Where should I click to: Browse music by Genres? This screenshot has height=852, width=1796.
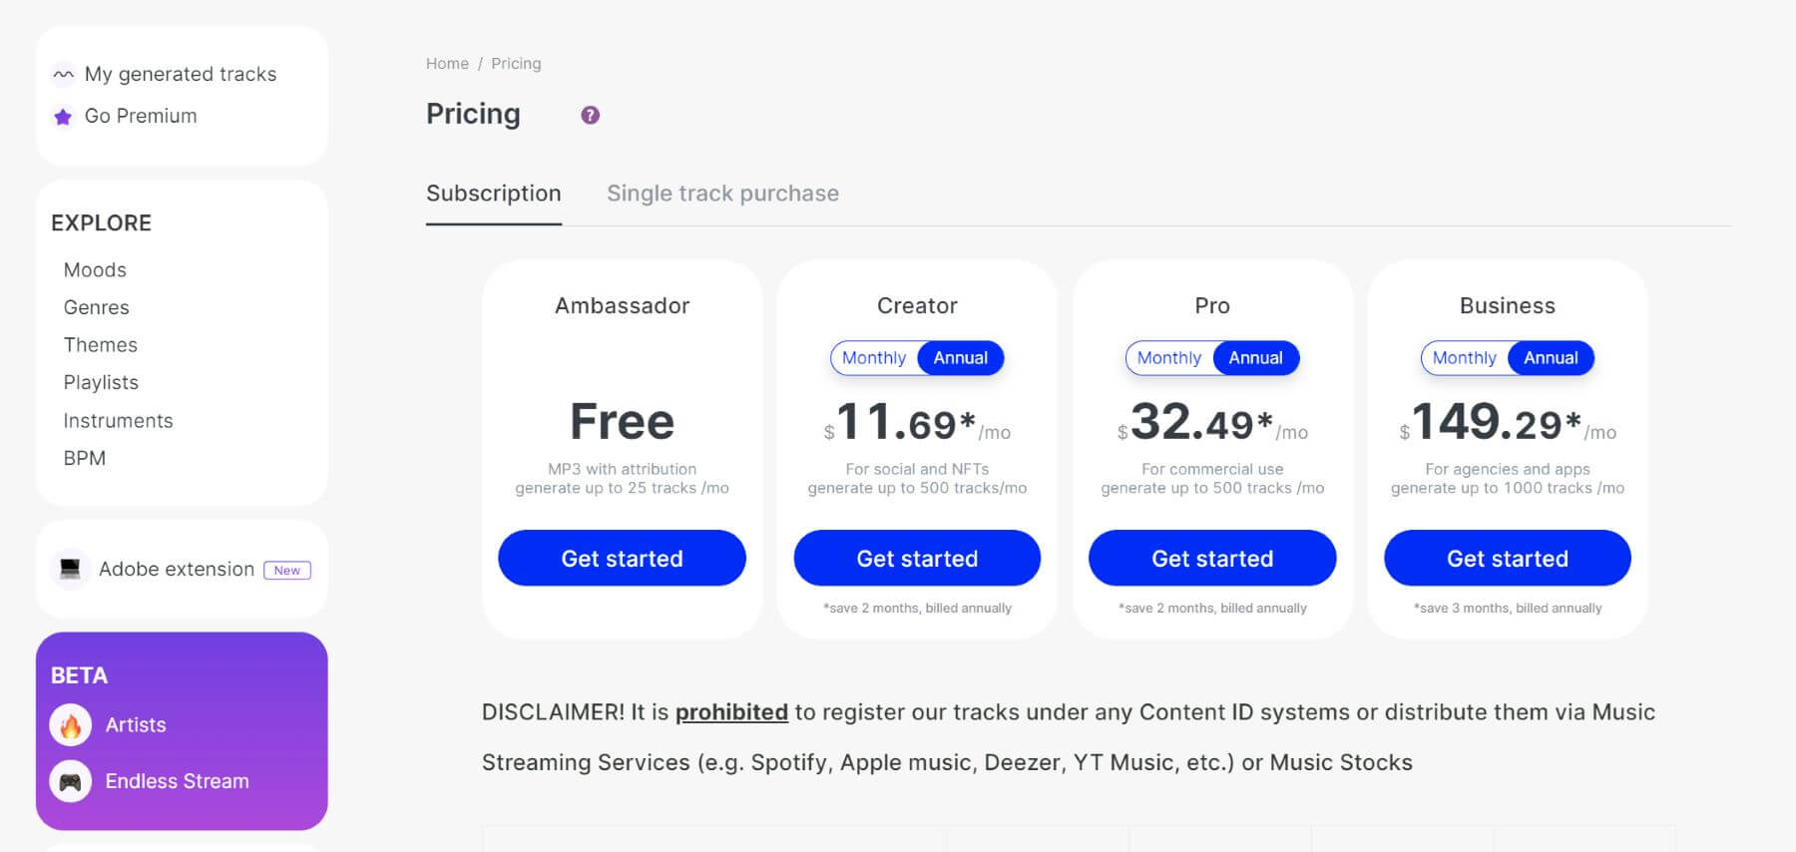pyautogui.click(x=97, y=307)
